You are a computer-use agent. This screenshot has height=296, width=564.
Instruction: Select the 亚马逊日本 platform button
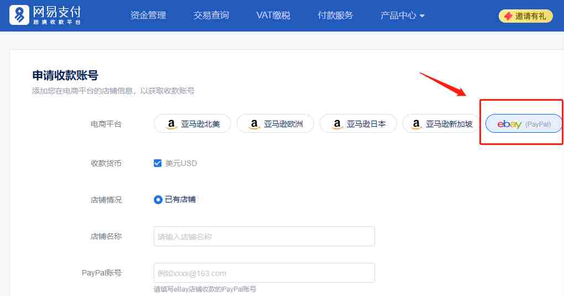(x=358, y=124)
